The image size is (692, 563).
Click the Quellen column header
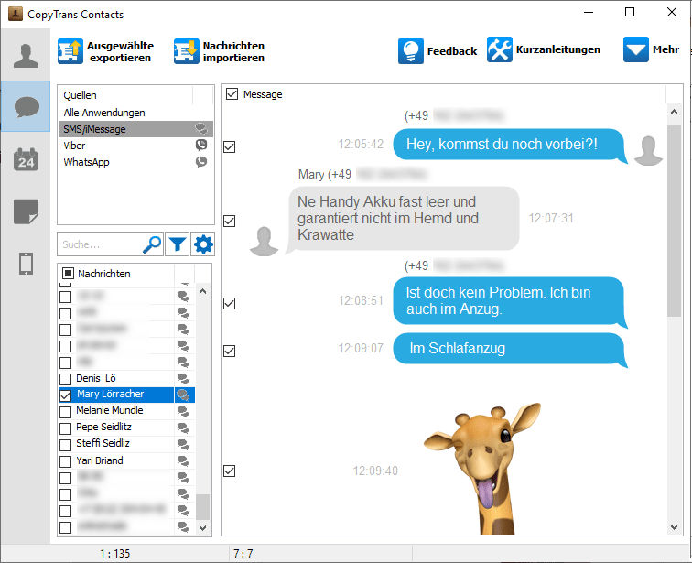coord(125,95)
